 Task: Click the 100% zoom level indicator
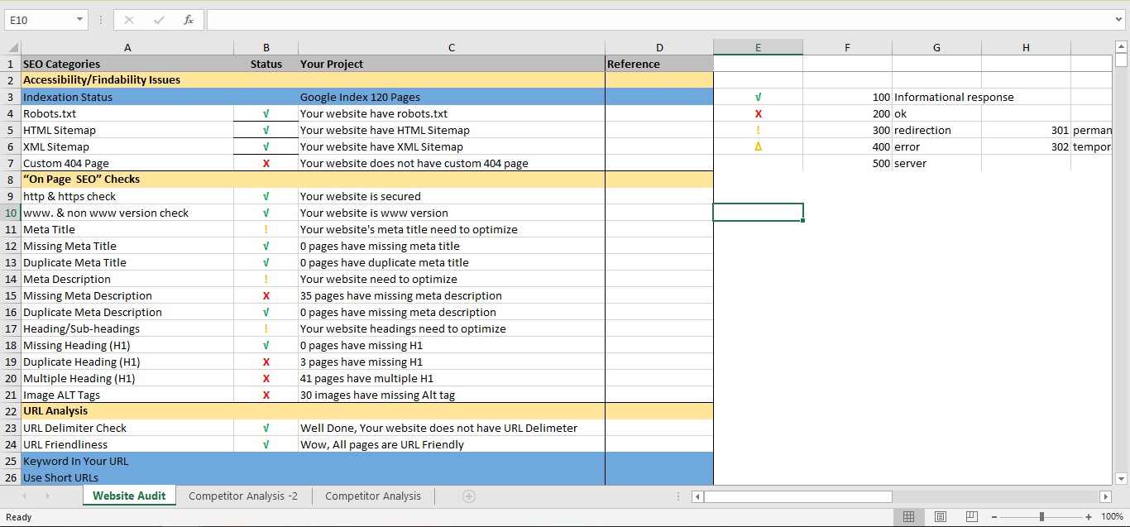click(x=1112, y=516)
